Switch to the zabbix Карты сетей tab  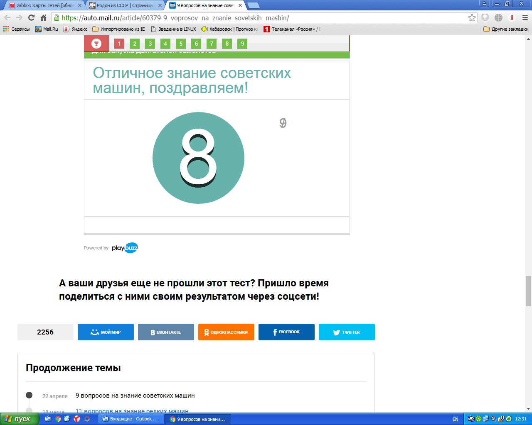pyautogui.click(x=44, y=5)
